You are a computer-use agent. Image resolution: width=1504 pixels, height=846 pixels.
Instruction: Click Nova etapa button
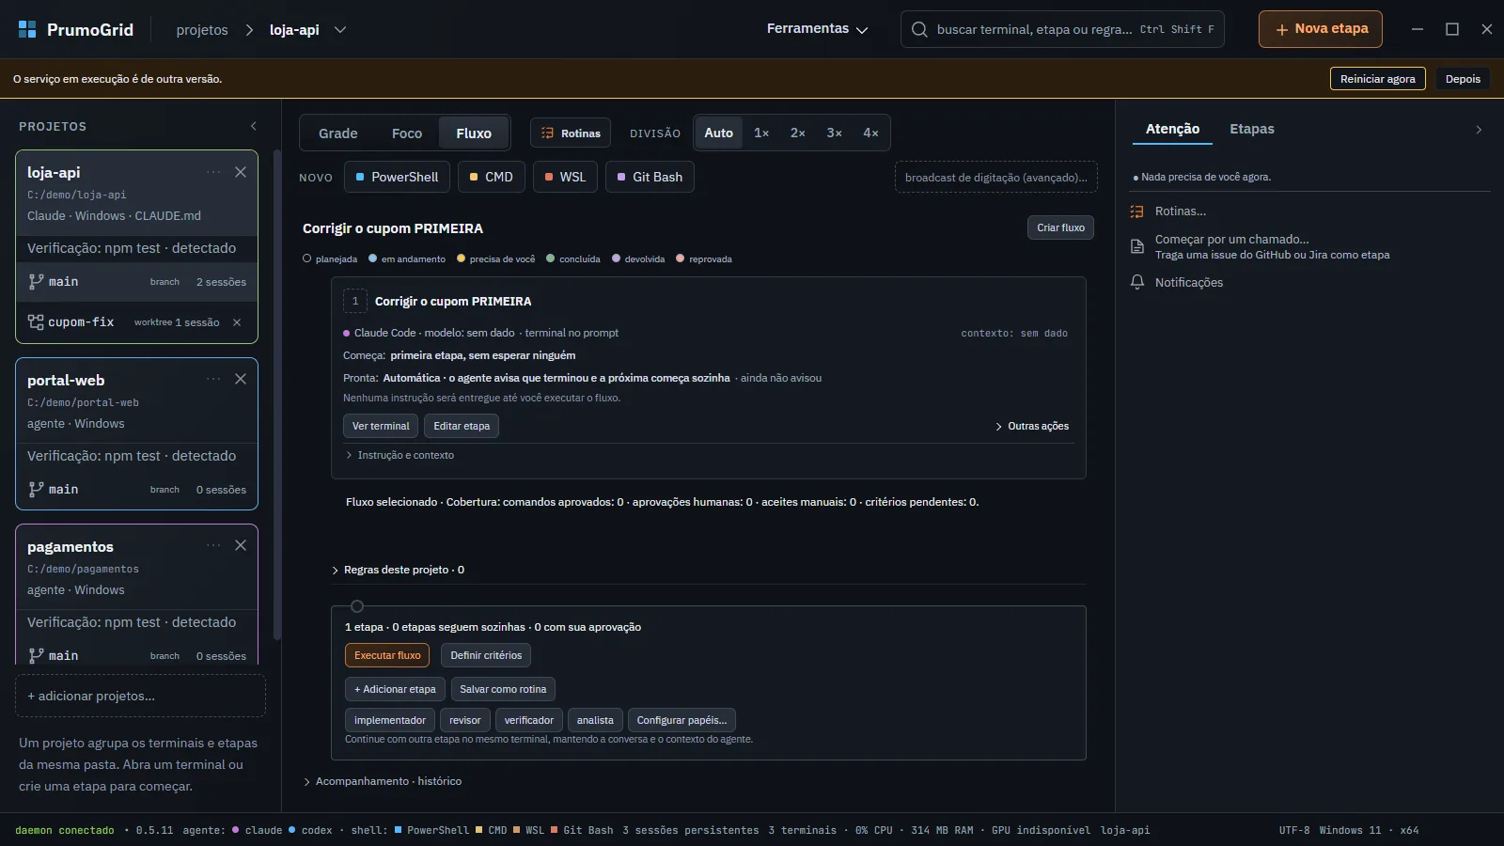(x=1321, y=29)
